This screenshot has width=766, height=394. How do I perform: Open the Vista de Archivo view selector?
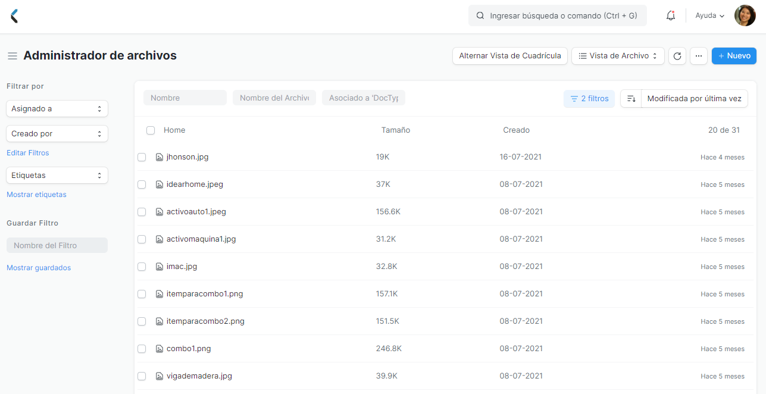[617, 55]
